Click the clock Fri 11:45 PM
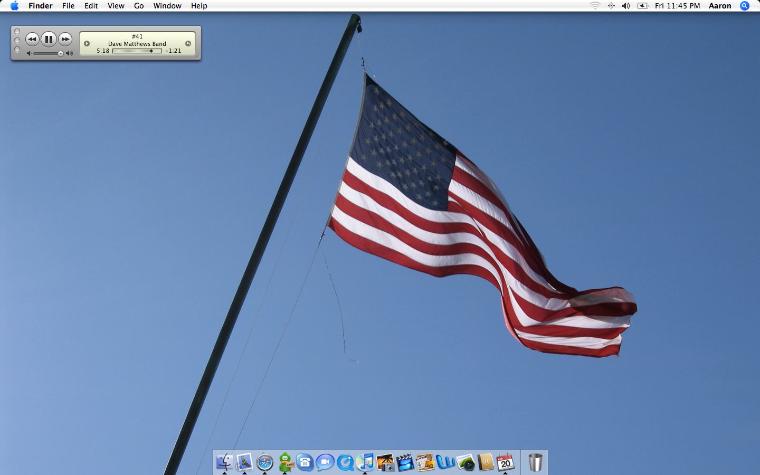This screenshot has width=760, height=475. coord(677,6)
